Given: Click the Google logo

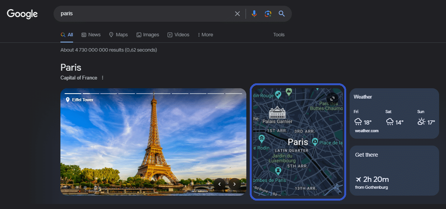Looking at the screenshot, I should coord(22,14).
